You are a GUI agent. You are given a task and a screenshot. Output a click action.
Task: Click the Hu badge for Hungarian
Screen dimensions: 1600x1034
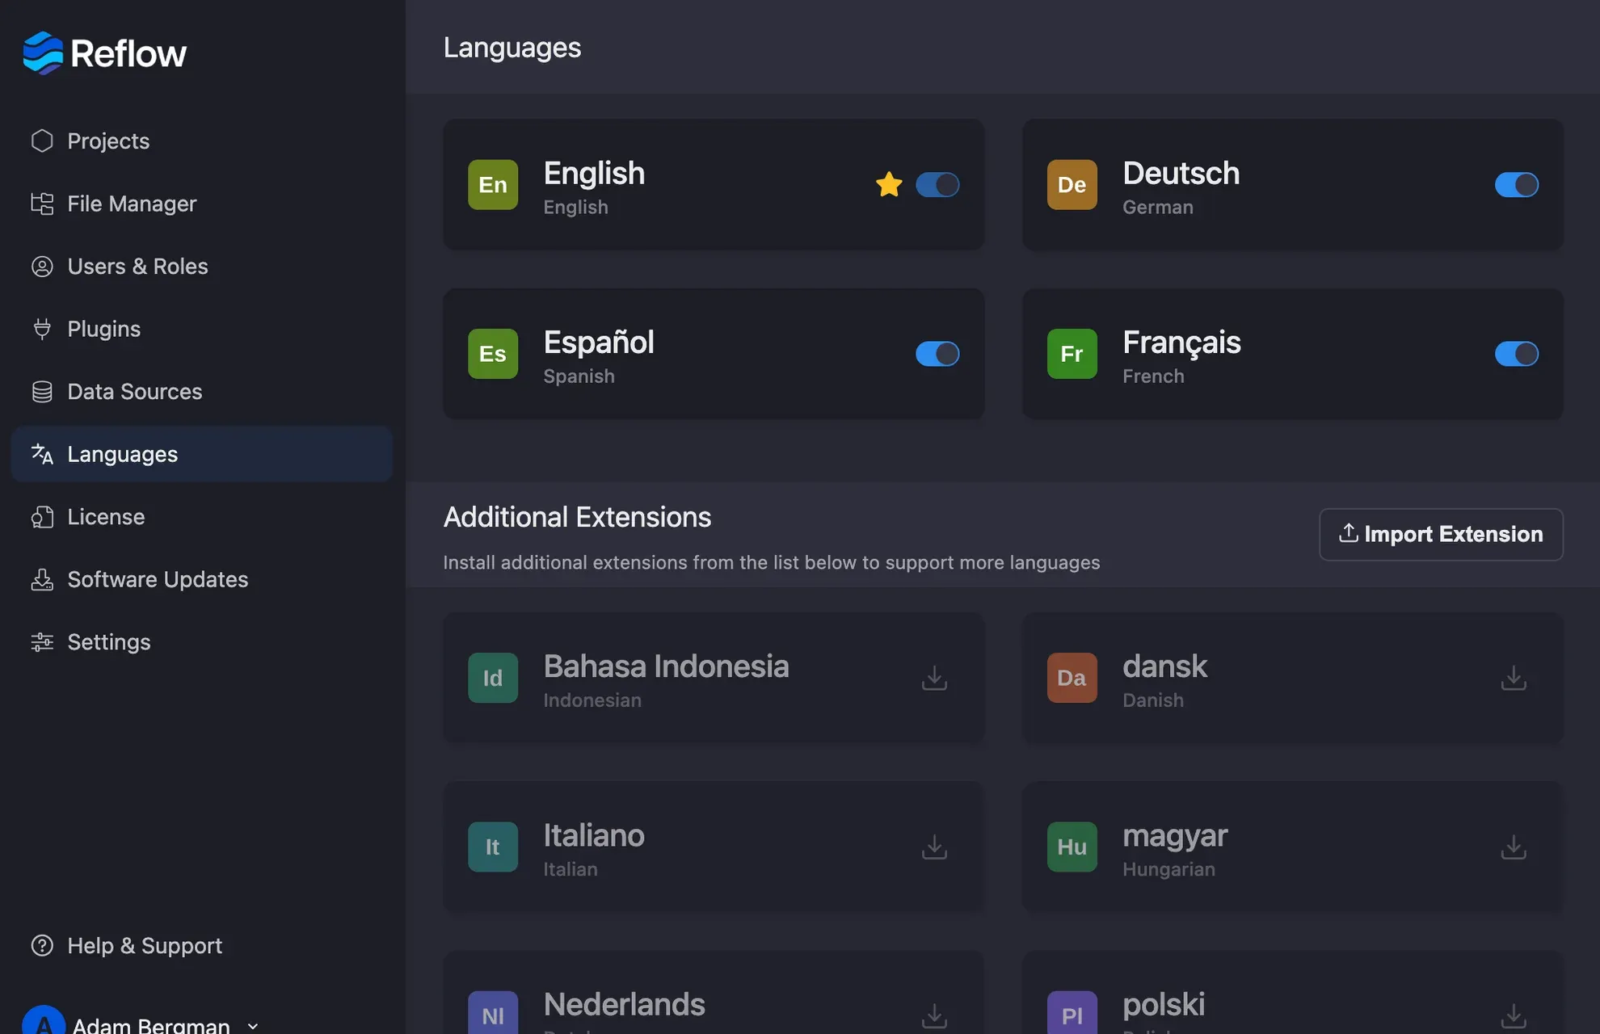[x=1072, y=847]
